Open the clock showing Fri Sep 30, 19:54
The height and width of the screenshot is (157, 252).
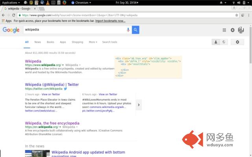coord(127,3)
